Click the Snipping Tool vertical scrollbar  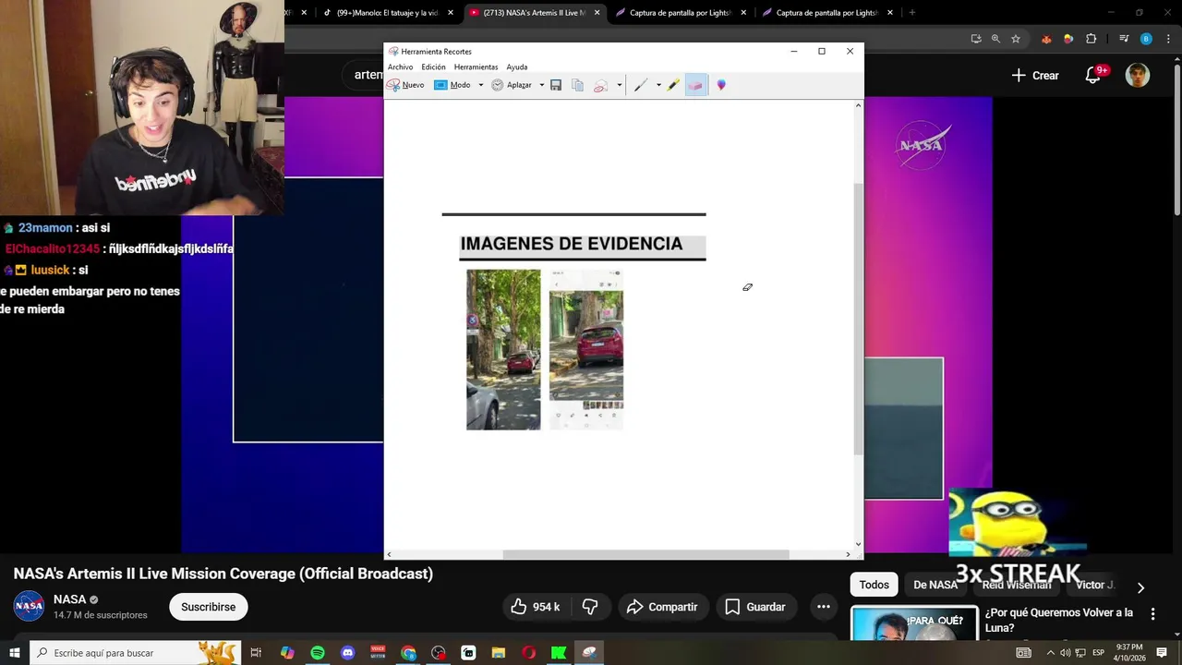pyautogui.click(x=858, y=319)
